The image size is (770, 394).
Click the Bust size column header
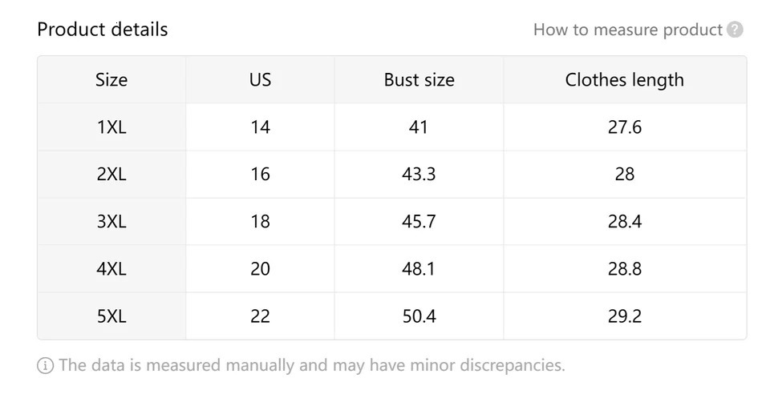419,80
